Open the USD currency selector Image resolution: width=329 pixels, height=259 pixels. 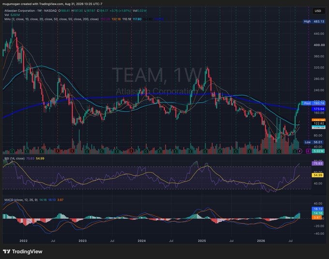[x=318, y=11]
